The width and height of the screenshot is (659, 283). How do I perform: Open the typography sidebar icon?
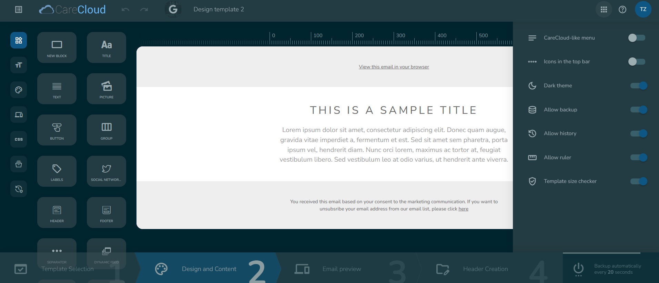[x=19, y=65]
